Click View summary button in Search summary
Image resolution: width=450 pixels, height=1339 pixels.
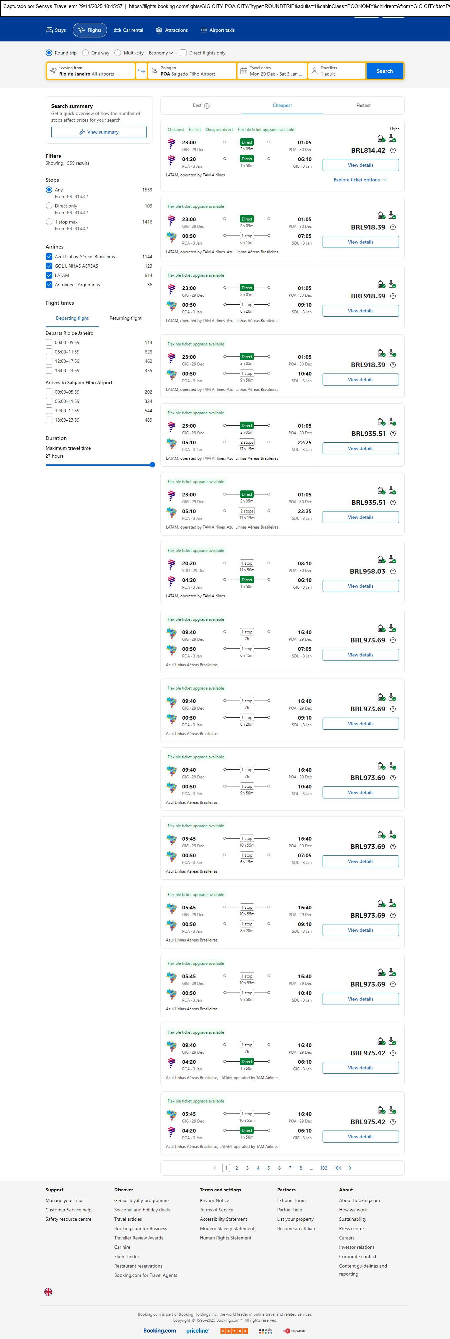tap(99, 132)
